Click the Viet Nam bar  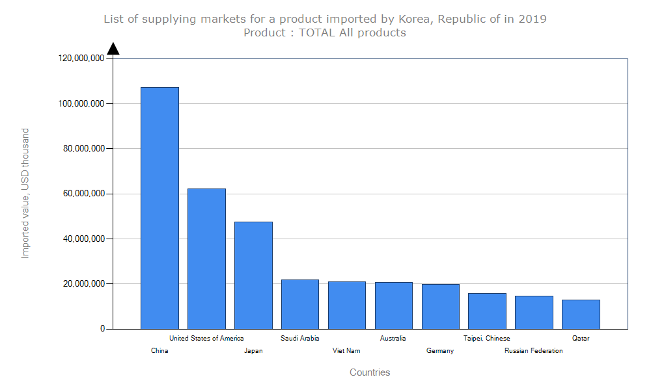347,305
